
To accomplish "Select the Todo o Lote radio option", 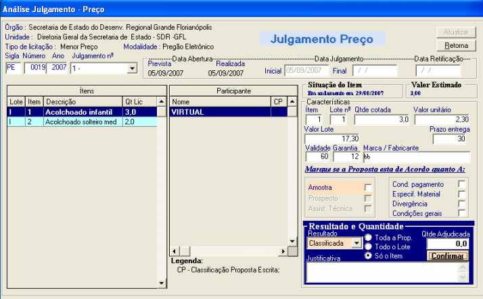I will click(368, 246).
